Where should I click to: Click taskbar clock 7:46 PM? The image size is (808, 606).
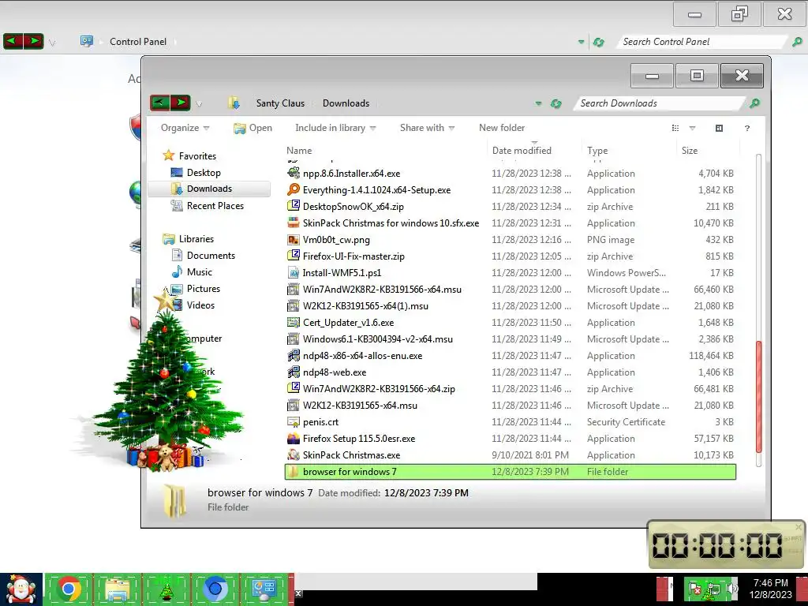[770, 583]
